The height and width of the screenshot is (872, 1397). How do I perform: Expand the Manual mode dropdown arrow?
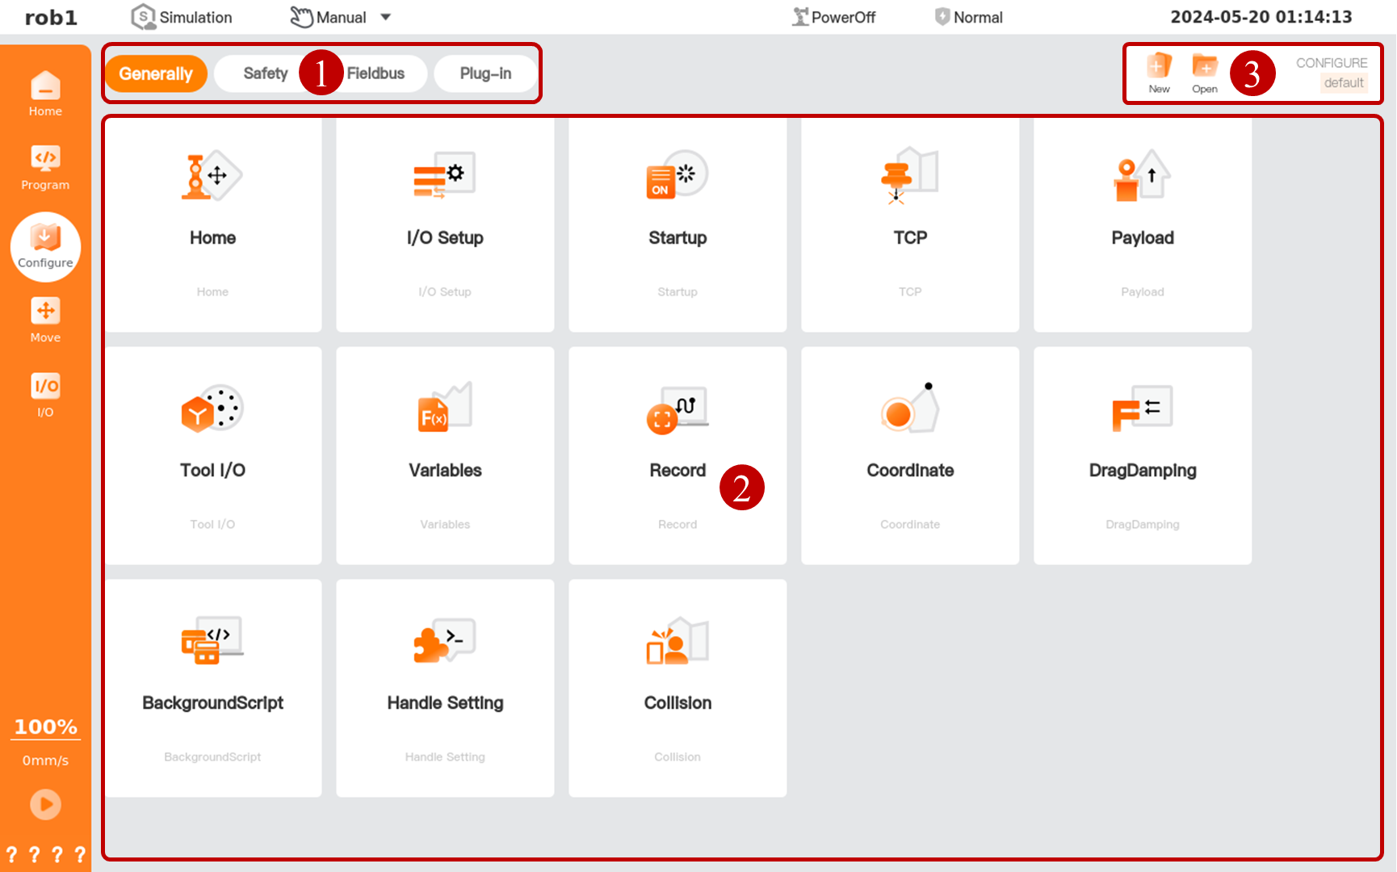(x=386, y=18)
